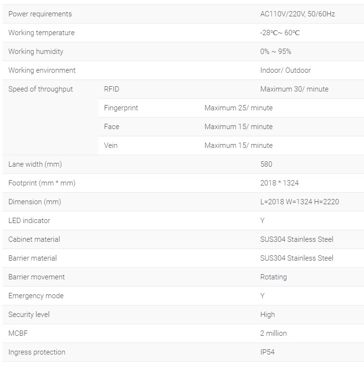This screenshot has width=364, height=369.
Task: Click the 'Working temperature' label
Action: (x=41, y=33)
